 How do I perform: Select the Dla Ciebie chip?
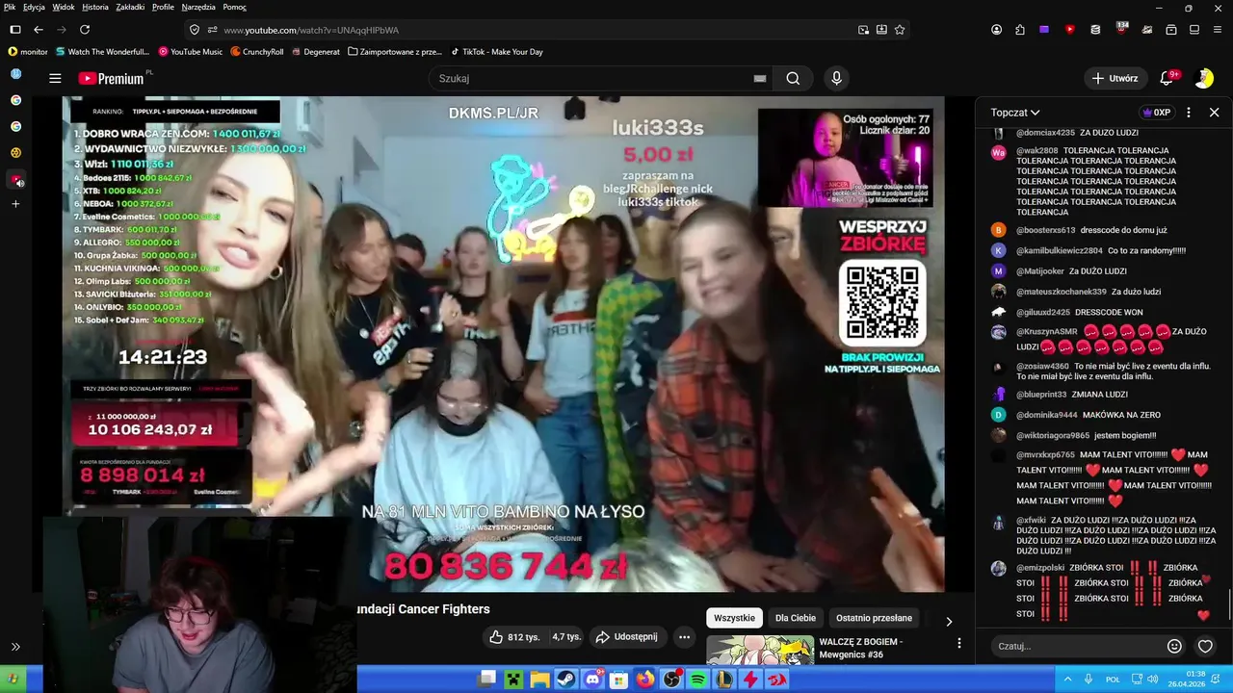coord(796,618)
